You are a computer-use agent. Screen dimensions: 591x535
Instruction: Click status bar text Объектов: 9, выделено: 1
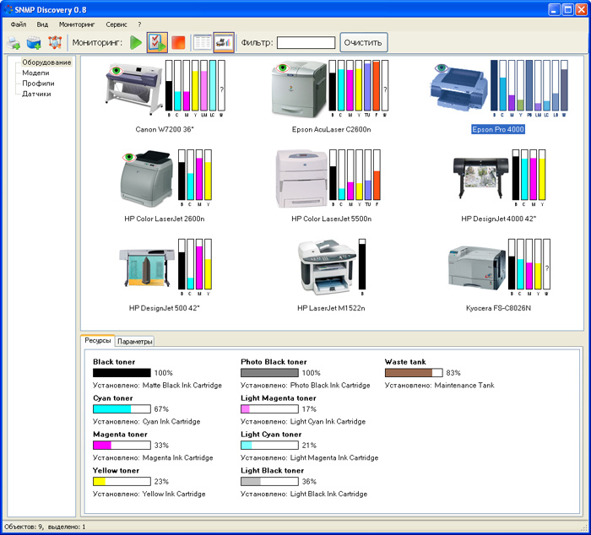click(x=45, y=527)
